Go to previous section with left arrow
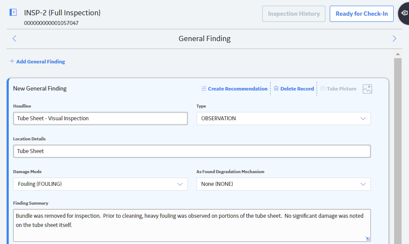This screenshot has width=409, height=244. (14, 38)
